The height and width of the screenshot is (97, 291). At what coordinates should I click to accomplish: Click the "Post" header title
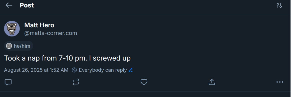pyautogui.click(x=27, y=5)
